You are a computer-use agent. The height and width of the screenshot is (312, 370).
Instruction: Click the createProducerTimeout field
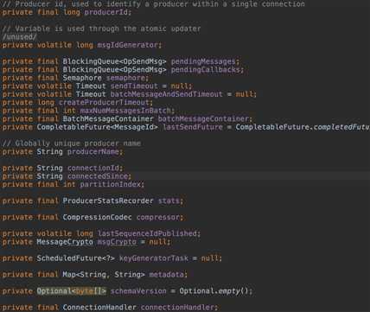click(x=104, y=102)
